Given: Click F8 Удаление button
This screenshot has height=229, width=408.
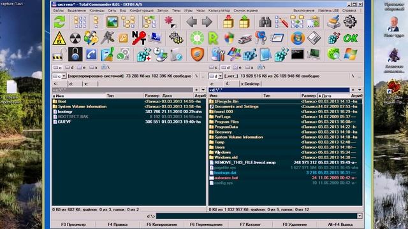Looking at the screenshot, I should 295,225.
